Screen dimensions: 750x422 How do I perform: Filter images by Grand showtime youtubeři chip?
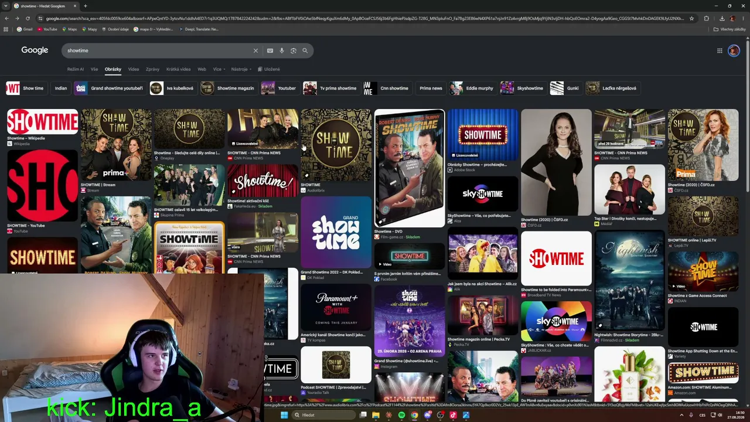click(x=110, y=88)
